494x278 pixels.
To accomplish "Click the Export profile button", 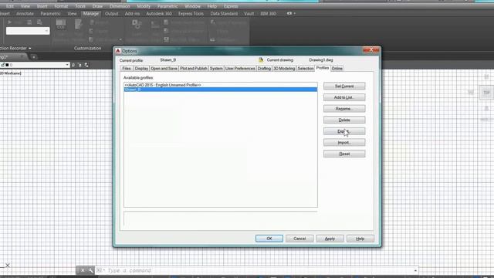I will tap(344, 131).
